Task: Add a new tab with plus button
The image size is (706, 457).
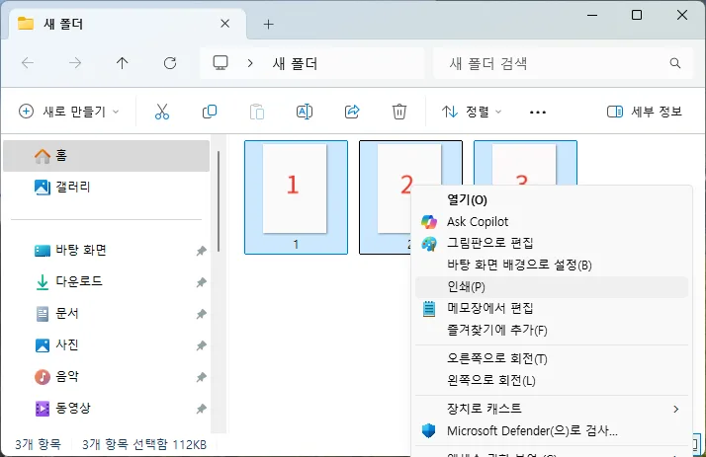Action: [x=268, y=25]
